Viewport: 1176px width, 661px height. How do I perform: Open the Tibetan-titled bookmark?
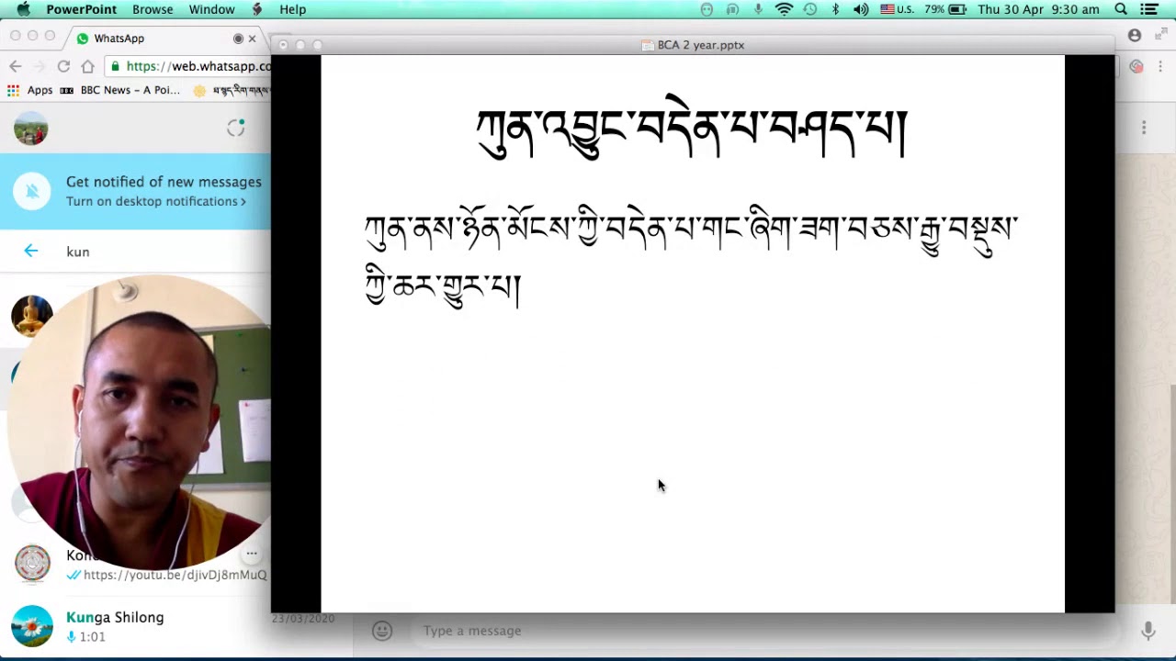[232, 90]
